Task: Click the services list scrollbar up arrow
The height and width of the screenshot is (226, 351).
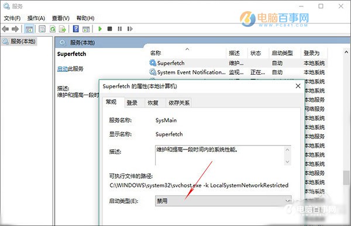Action: point(346,52)
